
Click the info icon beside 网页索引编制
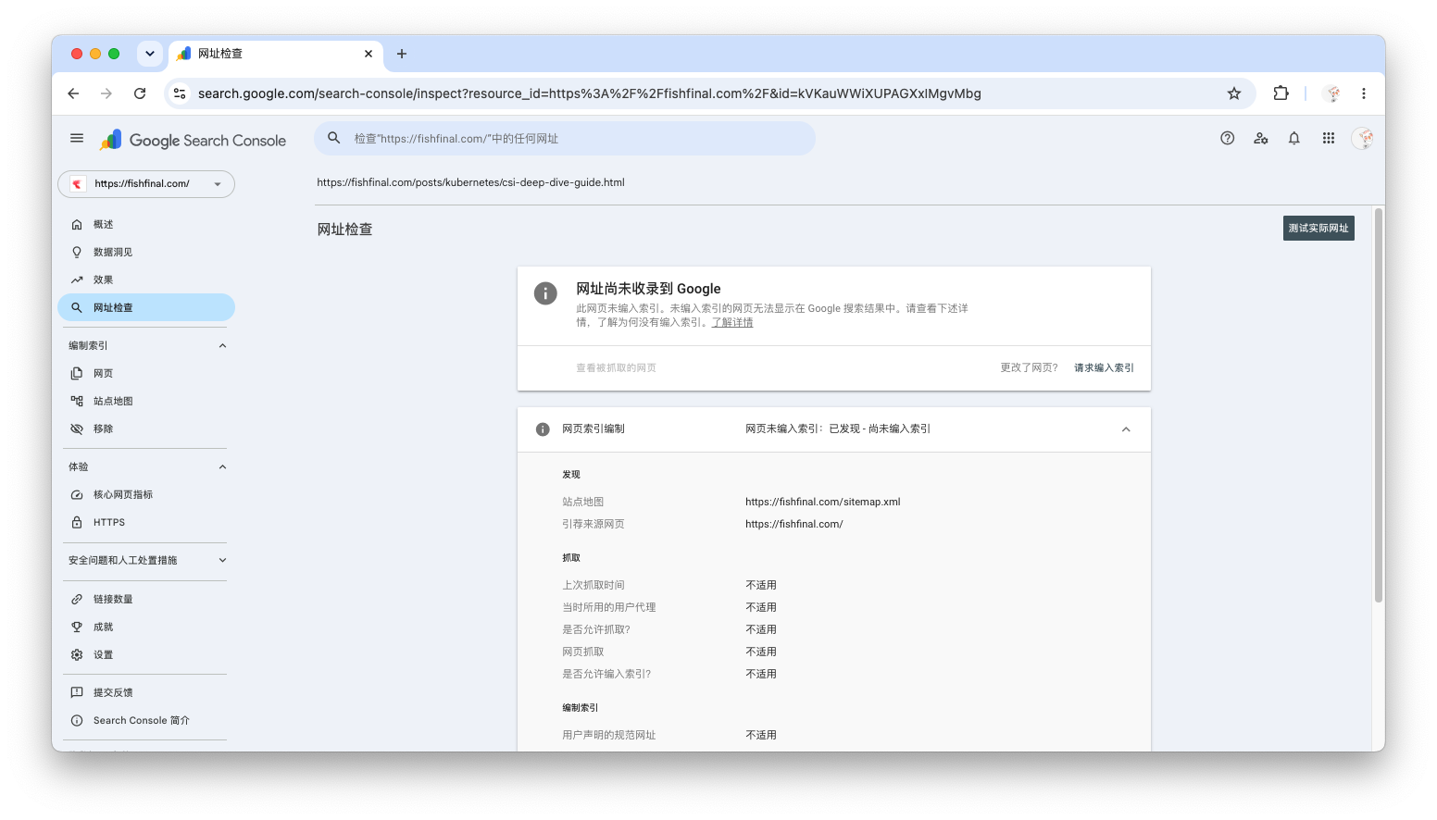[x=543, y=429]
